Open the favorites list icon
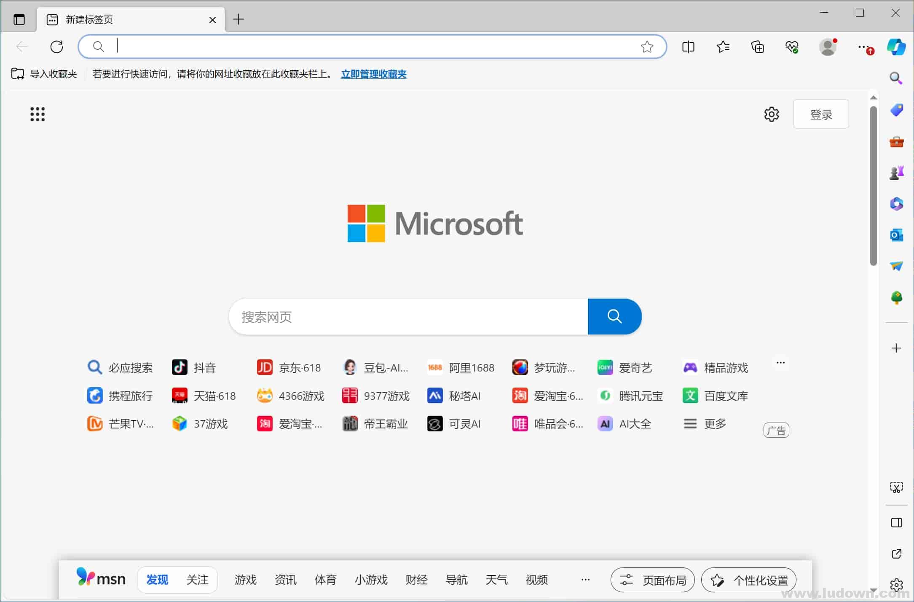 (x=723, y=46)
